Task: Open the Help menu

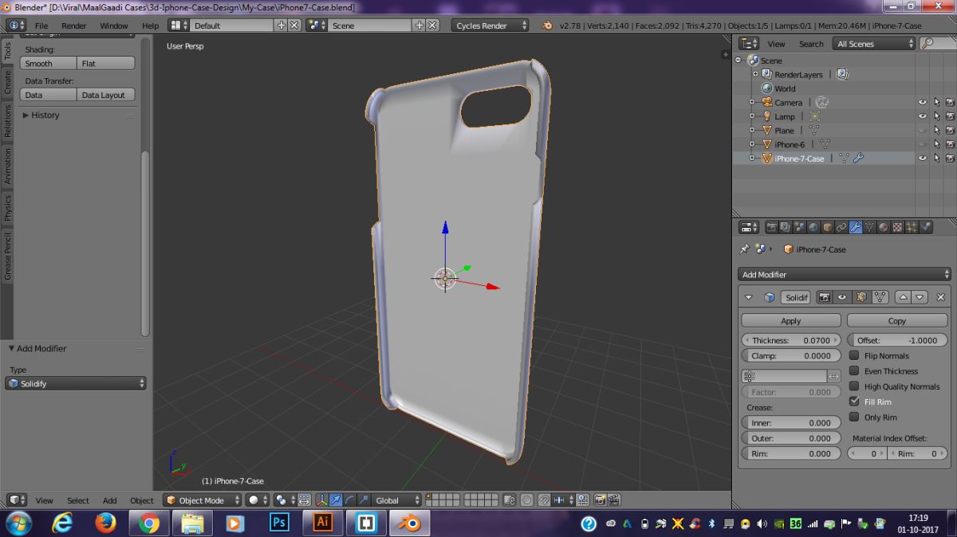Action: 150,25
